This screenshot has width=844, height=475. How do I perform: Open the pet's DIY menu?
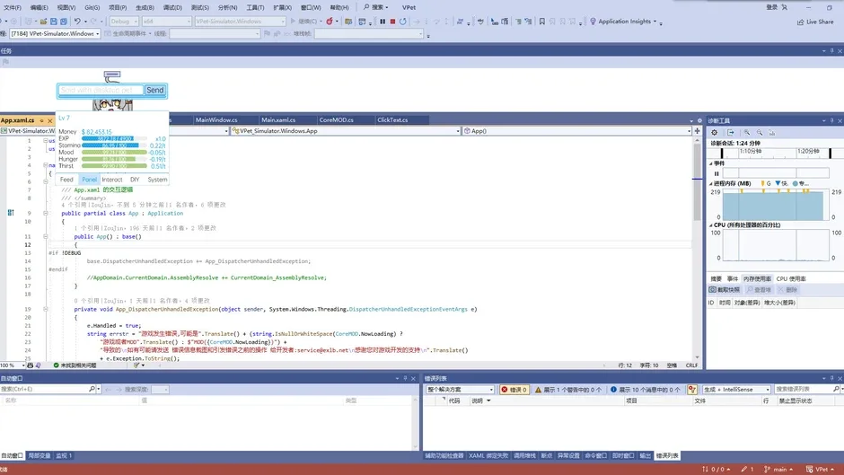coord(135,180)
